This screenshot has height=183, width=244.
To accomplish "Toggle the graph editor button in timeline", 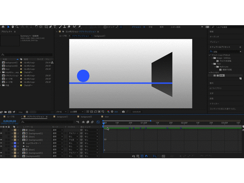I will (98, 122).
